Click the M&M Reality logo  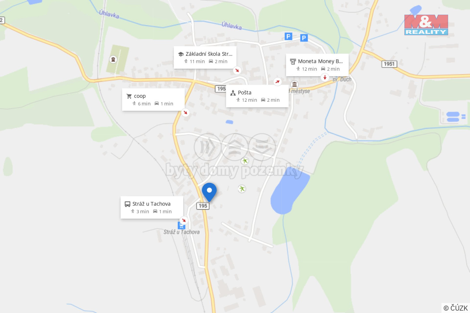pos(426,25)
